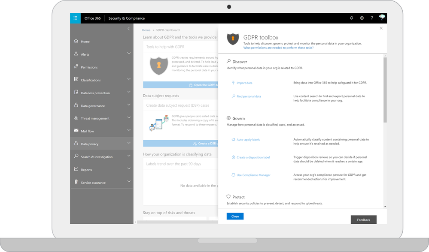
Task: Expand the Reports chevron
Action: tap(128, 168)
